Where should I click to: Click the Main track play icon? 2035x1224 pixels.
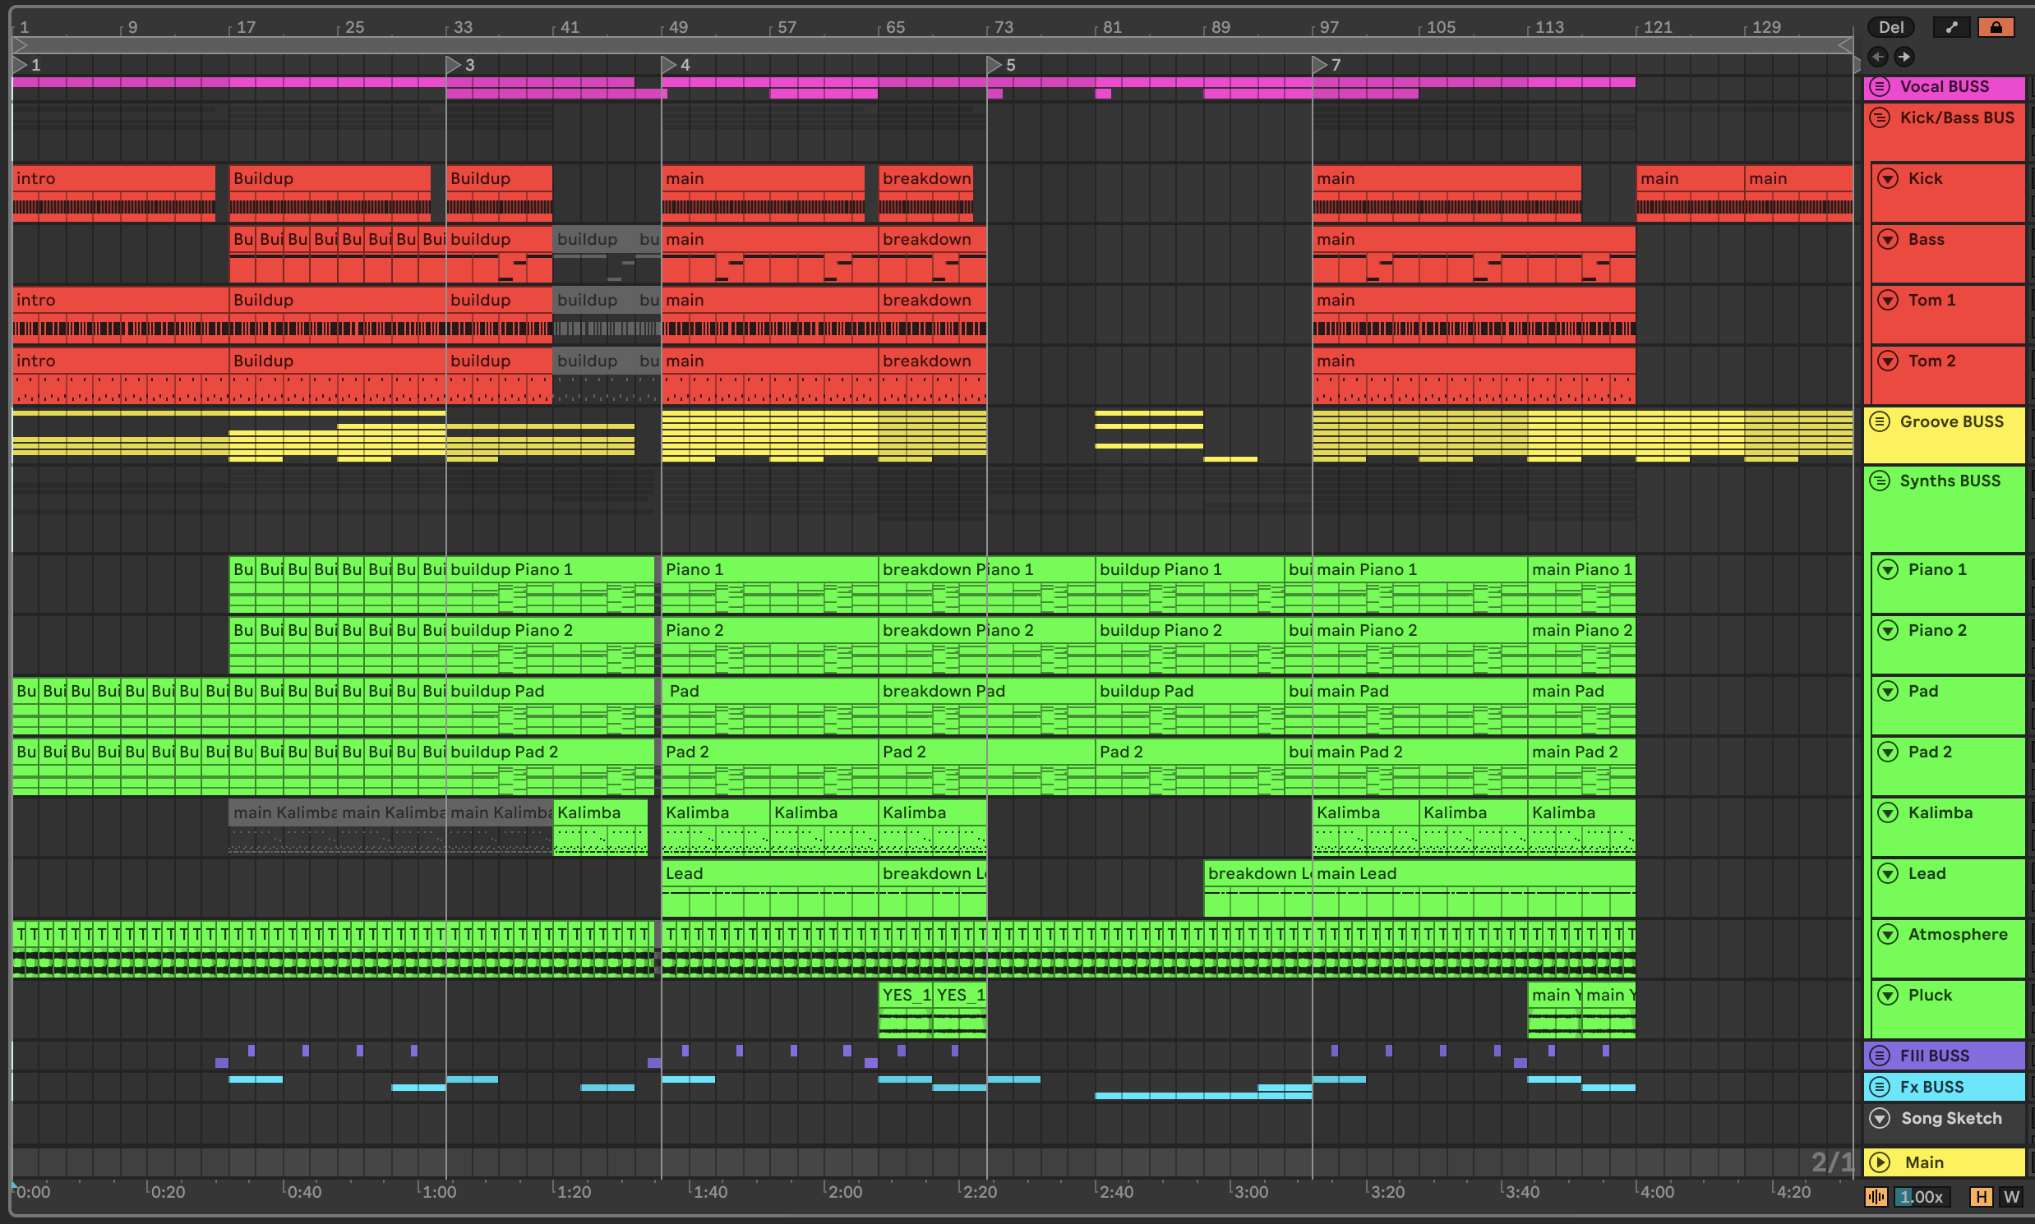point(1880,1163)
